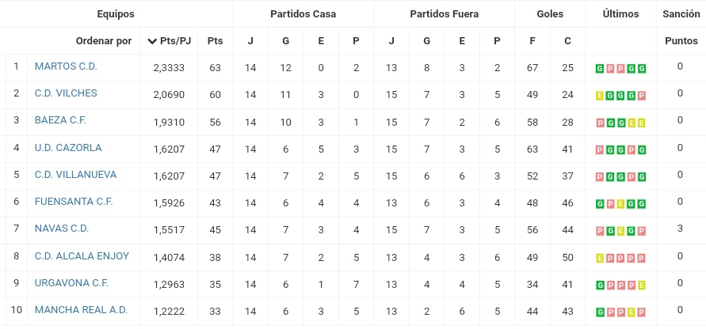
Task: Open C.D. VILLANUEVA team link
Action: click(75, 175)
